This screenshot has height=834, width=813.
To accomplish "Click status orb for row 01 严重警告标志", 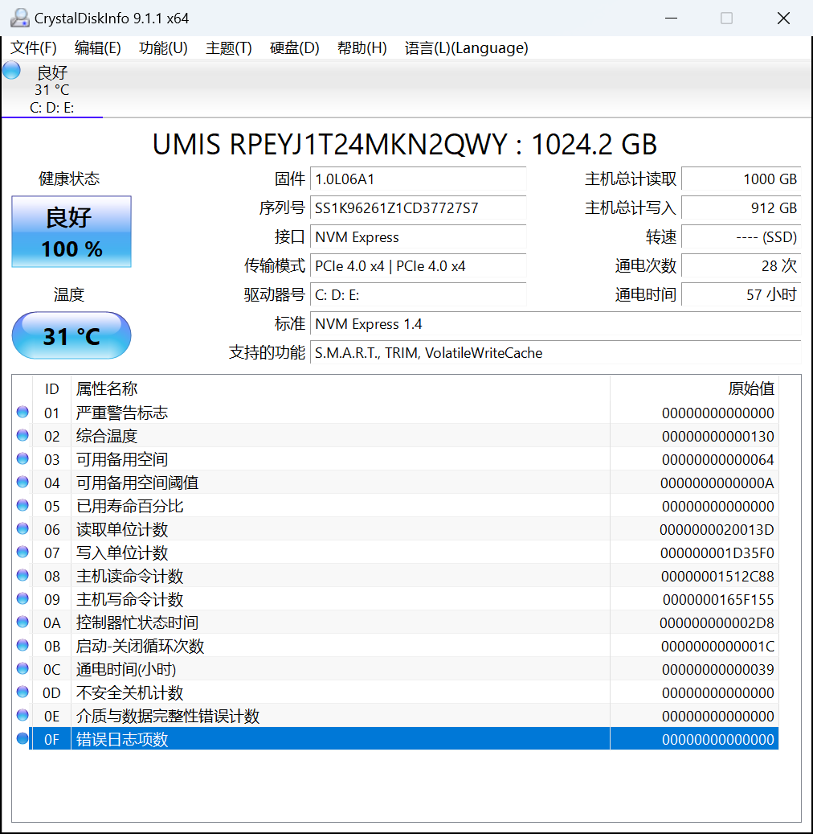I will [22, 412].
